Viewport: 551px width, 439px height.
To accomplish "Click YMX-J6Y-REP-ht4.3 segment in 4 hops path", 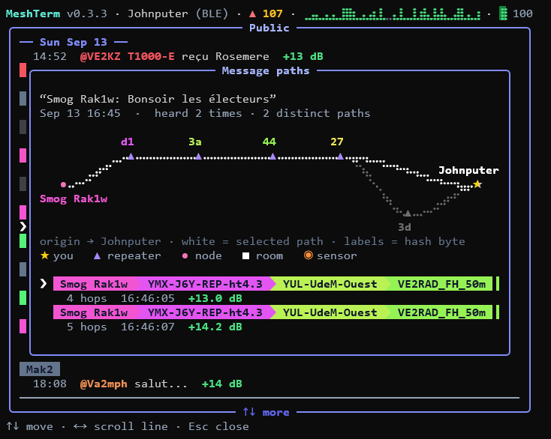I will pyautogui.click(x=205, y=284).
